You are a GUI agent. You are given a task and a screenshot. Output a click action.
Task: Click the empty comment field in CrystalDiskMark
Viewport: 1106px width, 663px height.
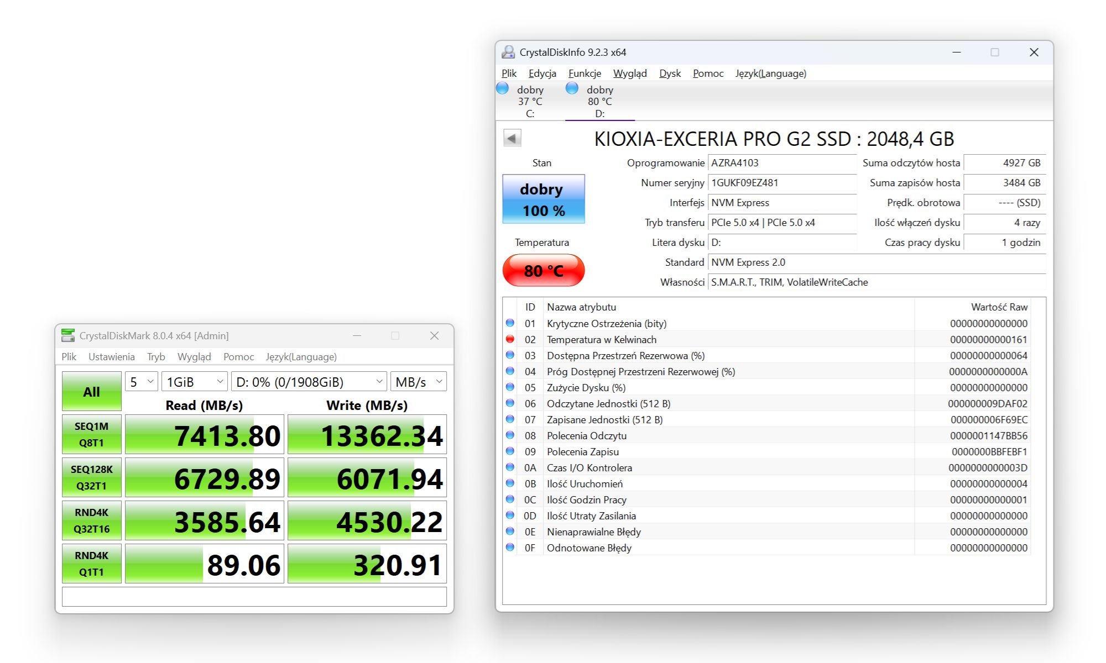(x=254, y=597)
